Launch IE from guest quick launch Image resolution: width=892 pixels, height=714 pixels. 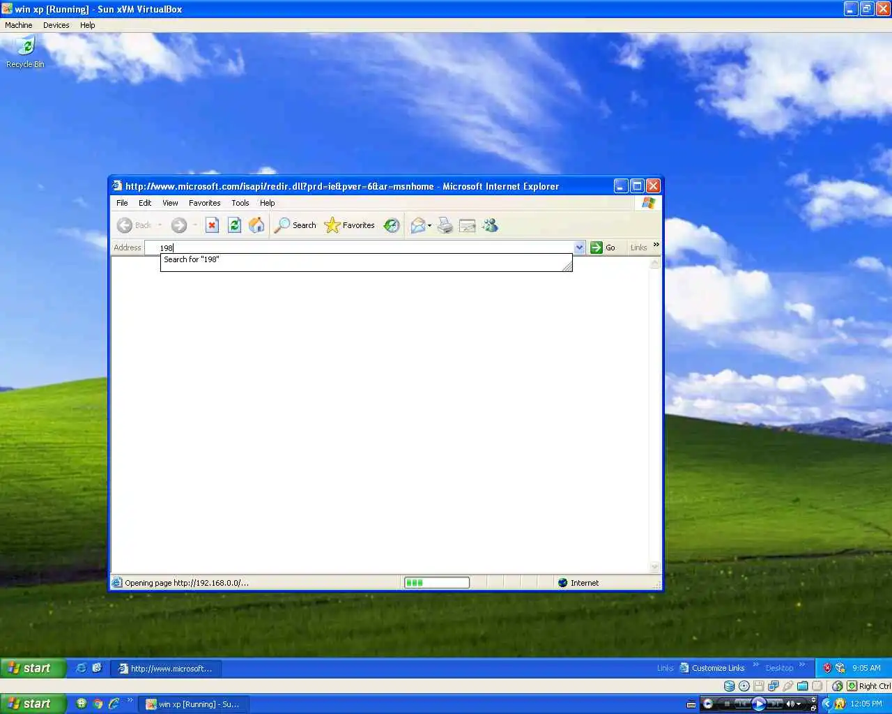(81, 668)
